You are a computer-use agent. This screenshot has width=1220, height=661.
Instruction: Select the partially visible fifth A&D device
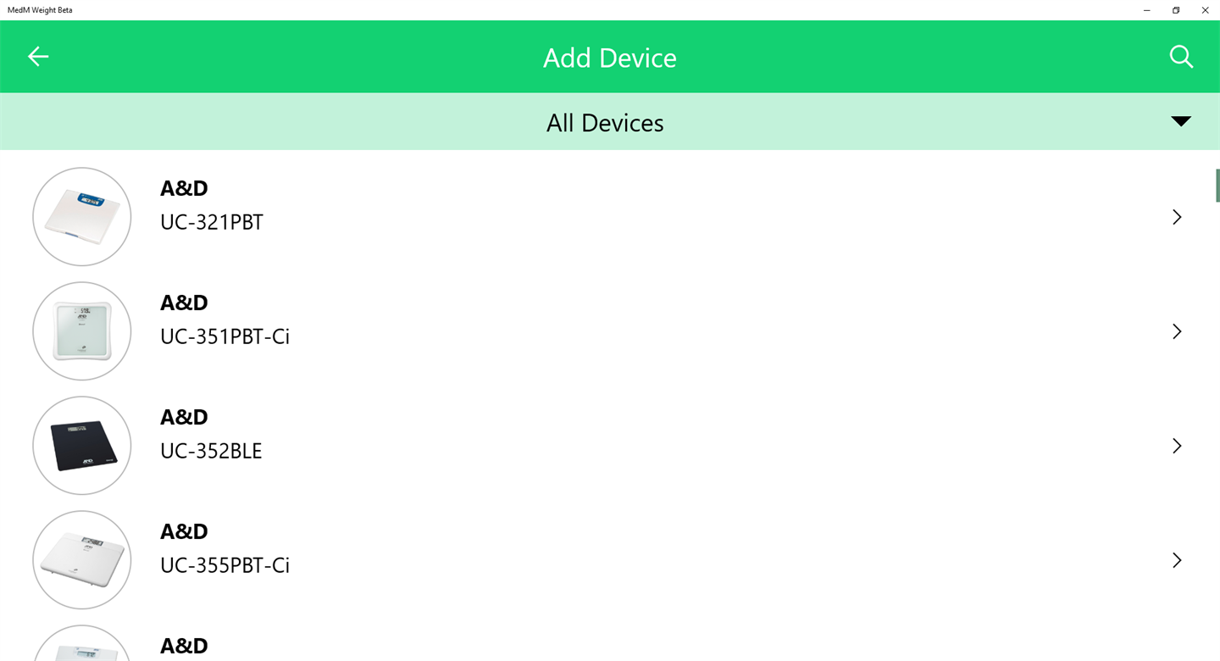click(x=184, y=646)
